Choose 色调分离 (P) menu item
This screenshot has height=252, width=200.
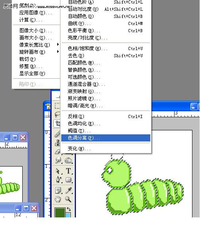[106, 138]
